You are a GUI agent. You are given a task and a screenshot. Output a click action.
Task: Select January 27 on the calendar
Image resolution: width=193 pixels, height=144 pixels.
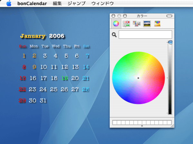(75, 90)
